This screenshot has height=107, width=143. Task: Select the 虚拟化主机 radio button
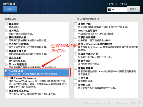click(x=6, y=58)
